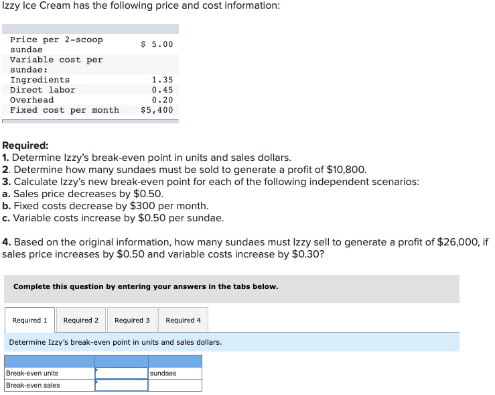
Task: Click requirement 4 about $26,000 profit
Action: [x=245, y=248]
